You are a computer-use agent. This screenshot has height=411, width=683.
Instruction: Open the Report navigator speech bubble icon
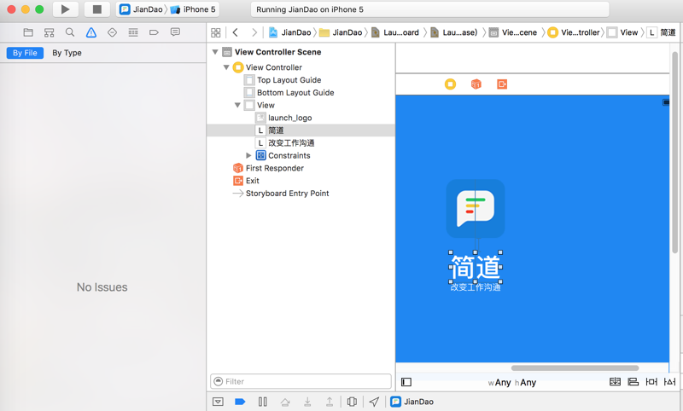[x=175, y=32]
